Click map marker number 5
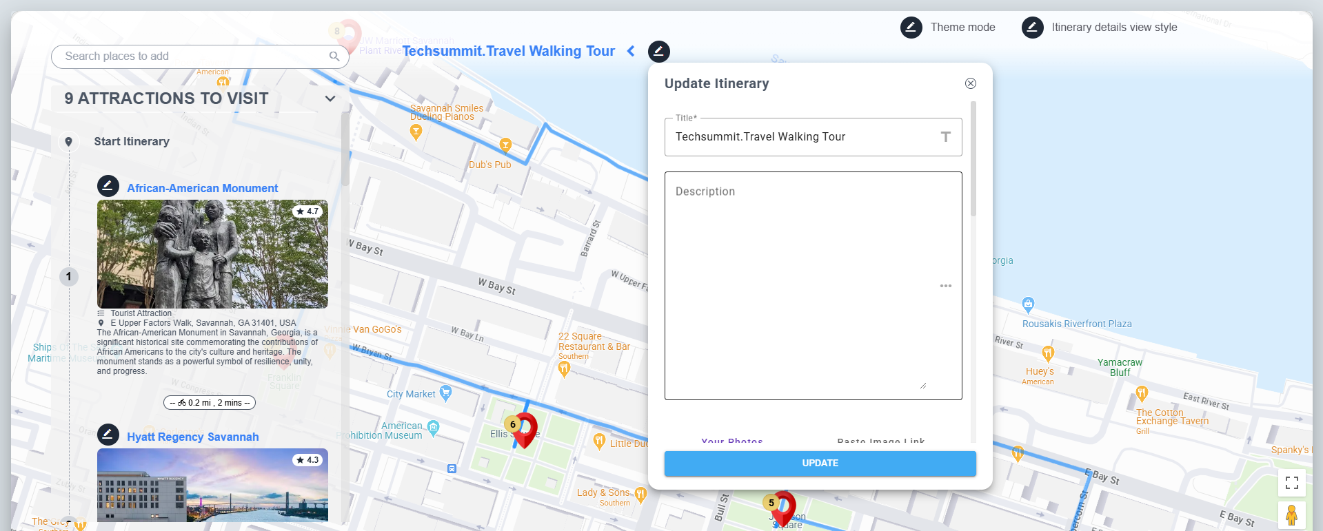Viewport: 1323px width, 531px height. [x=782, y=508]
